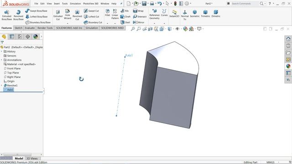Viewport: 292px width, 164px height.
Task: Toggle Instant3D mode
Action: point(174,14)
